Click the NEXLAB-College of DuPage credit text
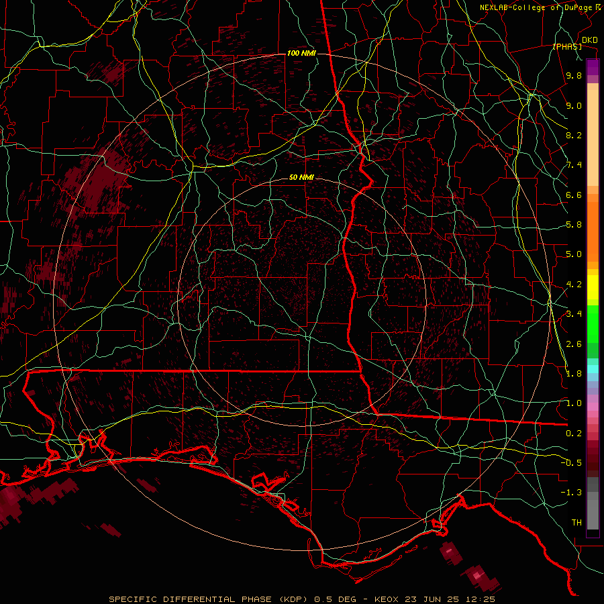This screenshot has height=604, width=604. (536, 7)
